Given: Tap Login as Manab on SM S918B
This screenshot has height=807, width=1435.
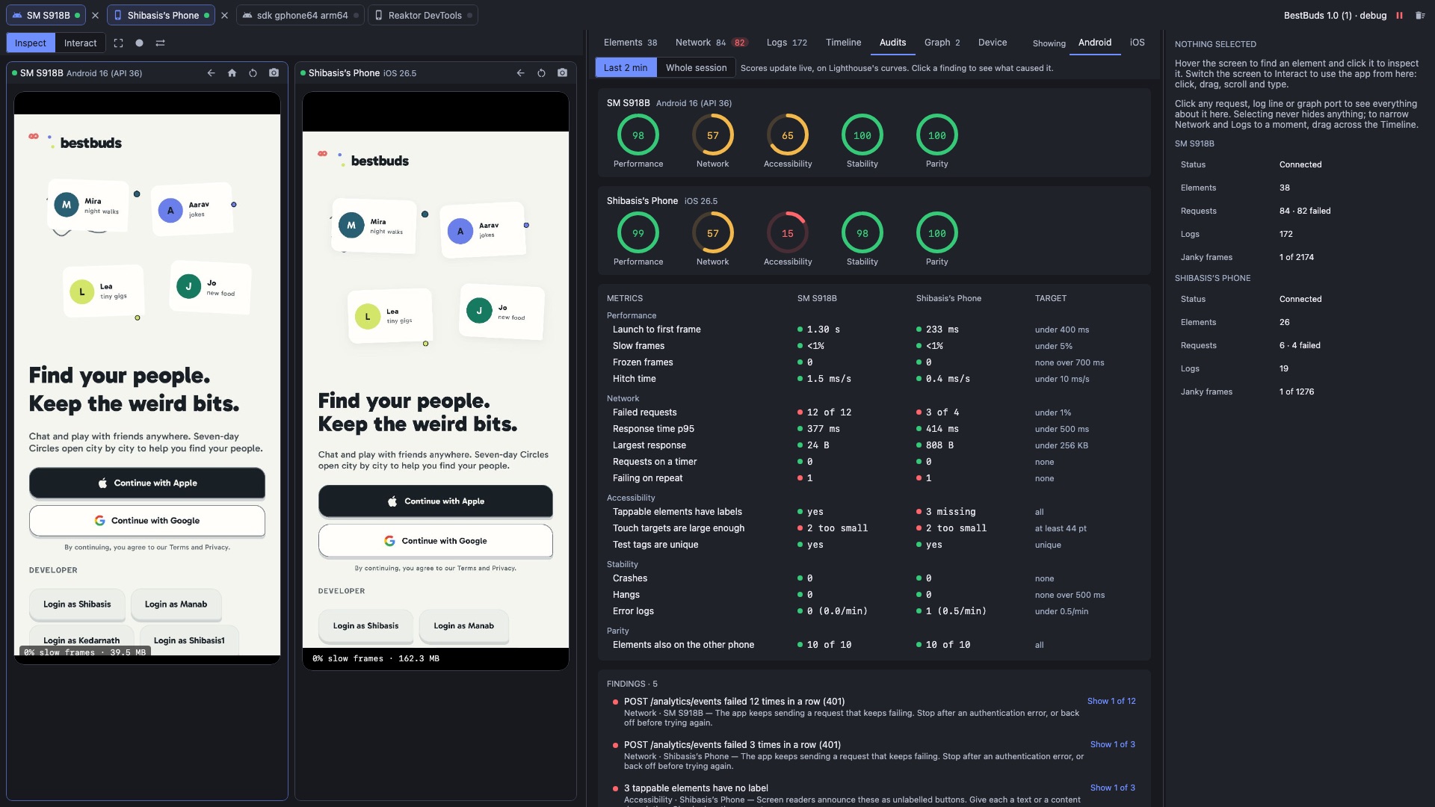Looking at the screenshot, I should [176, 605].
